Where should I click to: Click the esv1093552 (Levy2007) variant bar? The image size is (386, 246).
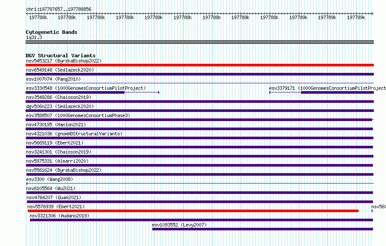coord(262,229)
